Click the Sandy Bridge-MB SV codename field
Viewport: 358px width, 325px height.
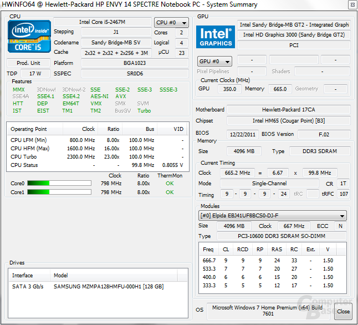pyautogui.click(x=116, y=43)
